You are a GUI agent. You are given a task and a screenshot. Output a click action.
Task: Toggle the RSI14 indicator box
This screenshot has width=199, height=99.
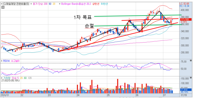click(x=2, y=61)
